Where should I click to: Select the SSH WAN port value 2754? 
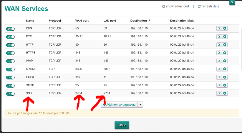79,93
